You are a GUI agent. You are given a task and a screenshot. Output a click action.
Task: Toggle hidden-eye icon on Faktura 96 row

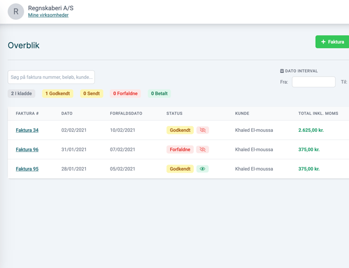[202, 150]
